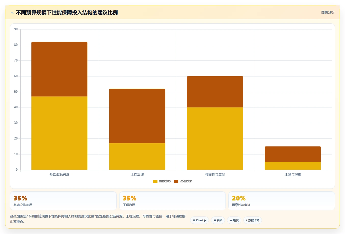Click the yellow 阶段累积 segment of 基础设施资源

pyautogui.click(x=59, y=133)
